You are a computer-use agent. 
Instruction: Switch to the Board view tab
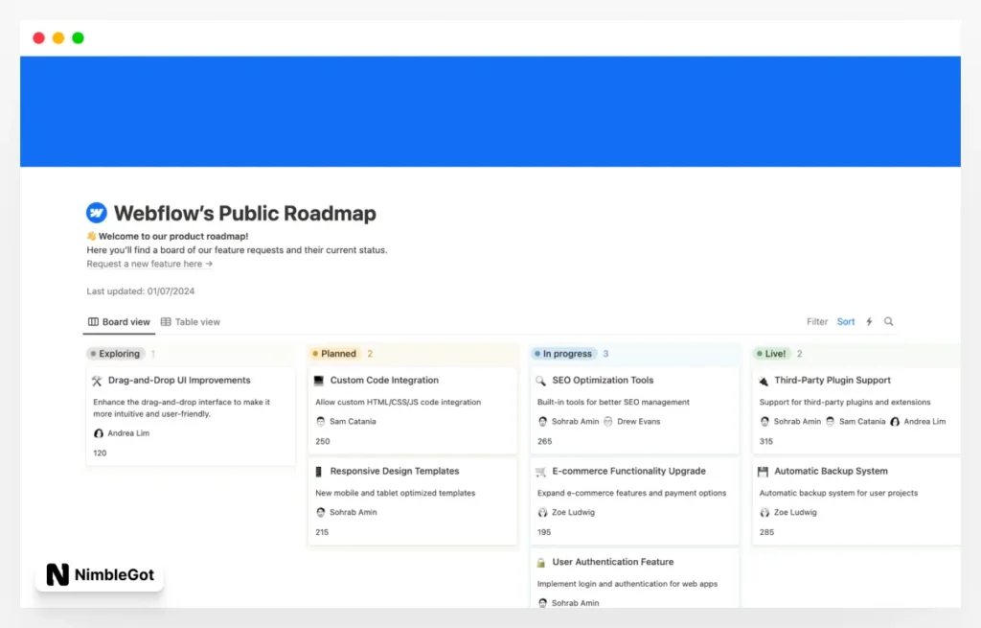point(119,322)
